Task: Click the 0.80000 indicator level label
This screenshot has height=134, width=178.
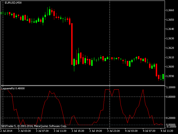Action: click(171, 97)
